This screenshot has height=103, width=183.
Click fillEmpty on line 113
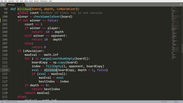click(54, 66)
